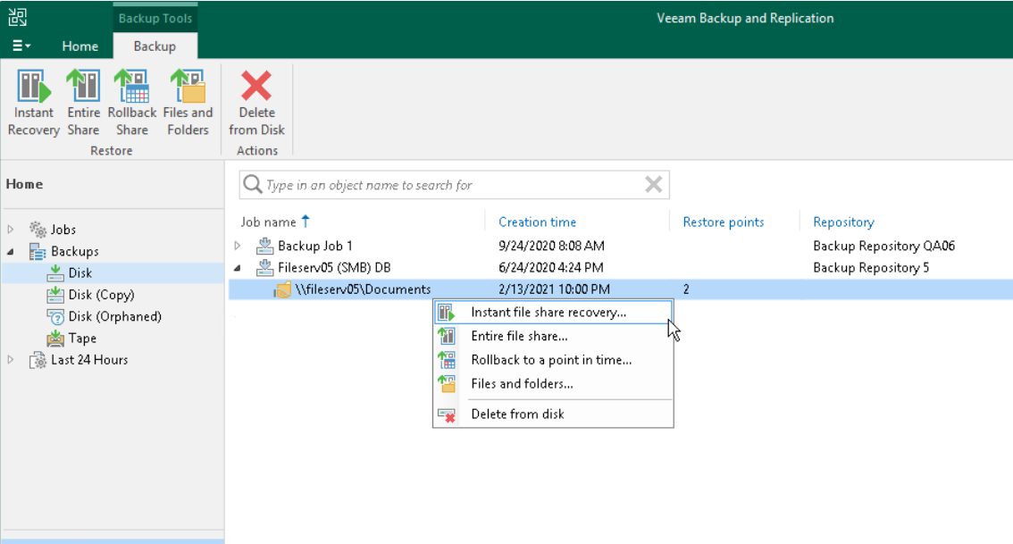1013x544 pixels.
Task: Click the Delete from Disk red X icon
Action: 256,86
